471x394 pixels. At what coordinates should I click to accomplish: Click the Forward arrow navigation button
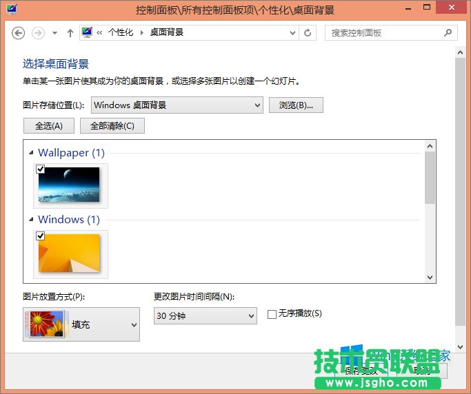[x=38, y=33]
